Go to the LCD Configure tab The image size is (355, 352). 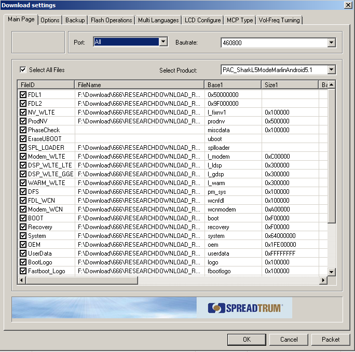[202, 20]
